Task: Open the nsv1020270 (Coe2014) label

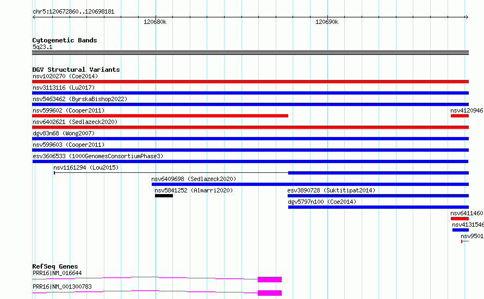Action: click(65, 76)
